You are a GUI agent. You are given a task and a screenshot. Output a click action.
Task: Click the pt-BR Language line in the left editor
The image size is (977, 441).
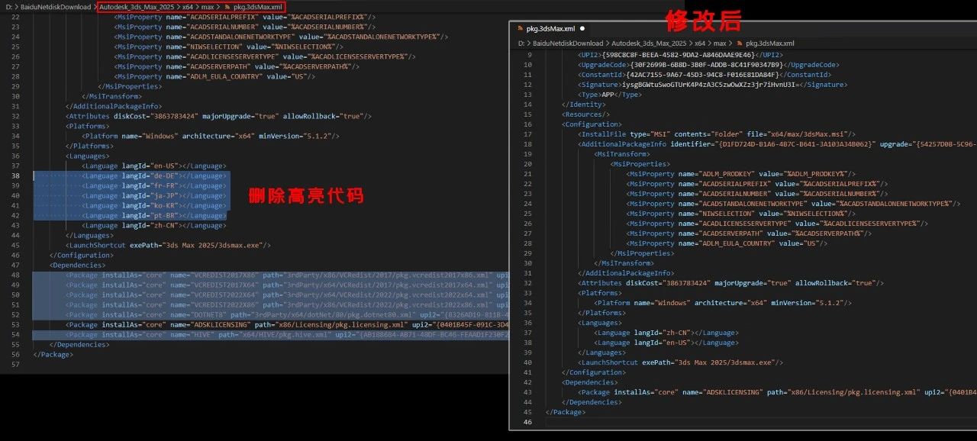tap(153, 215)
